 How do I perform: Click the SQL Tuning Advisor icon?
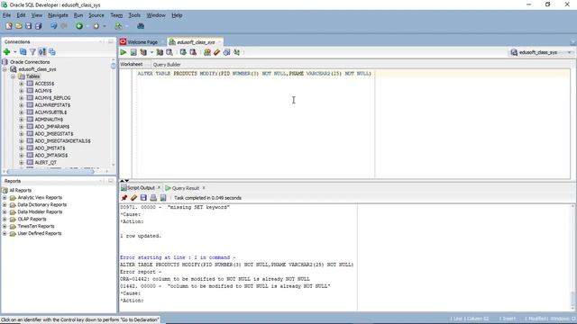click(x=169, y=52)
